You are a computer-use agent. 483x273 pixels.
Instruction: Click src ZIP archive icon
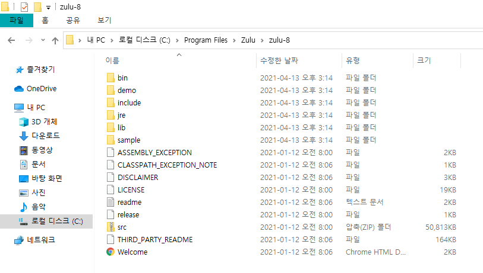(111, 227)
